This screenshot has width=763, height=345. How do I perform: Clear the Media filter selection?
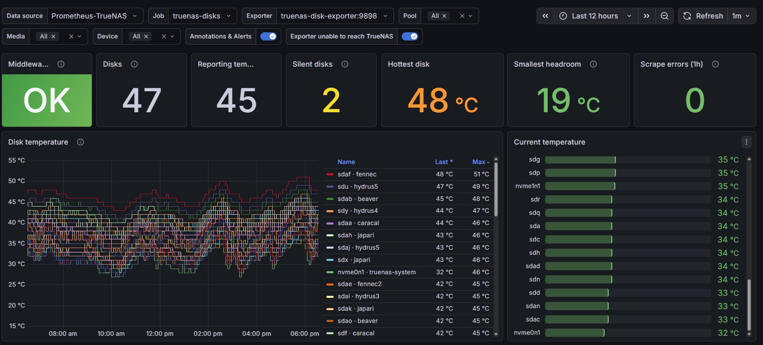(71, 36)
